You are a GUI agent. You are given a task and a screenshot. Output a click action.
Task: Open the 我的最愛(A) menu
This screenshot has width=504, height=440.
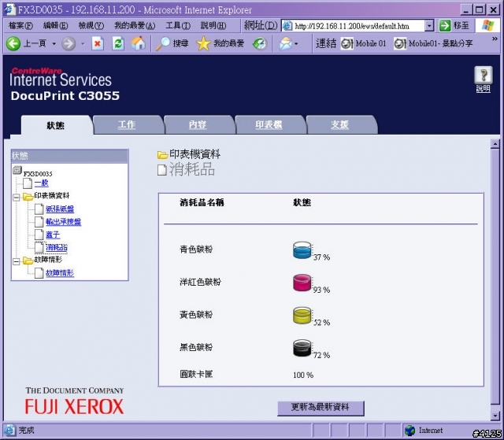pyautogui.click(x=135, y=26)
